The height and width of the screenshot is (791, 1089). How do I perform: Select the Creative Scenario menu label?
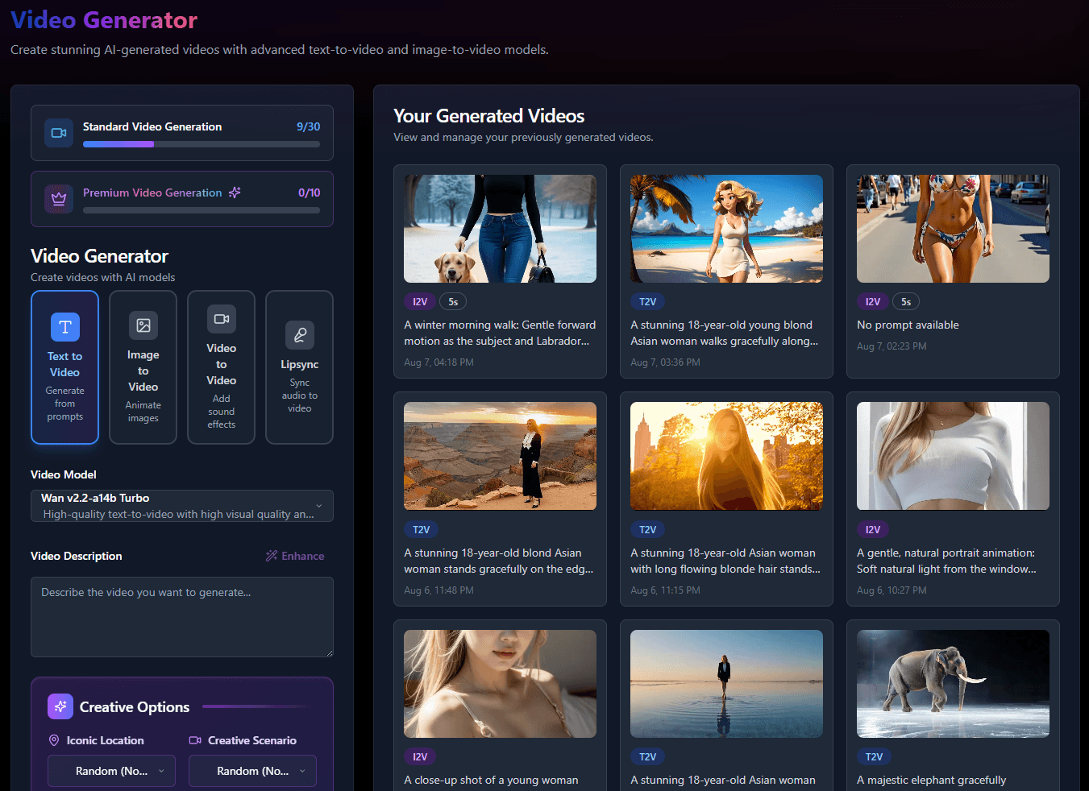250,739
